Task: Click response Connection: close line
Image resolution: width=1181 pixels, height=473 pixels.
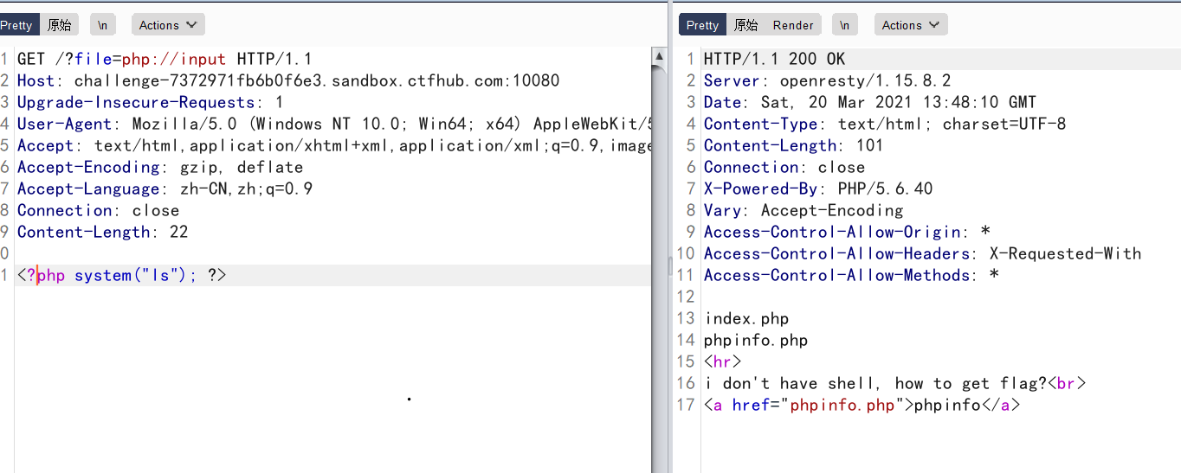Action: click(784, 167)
